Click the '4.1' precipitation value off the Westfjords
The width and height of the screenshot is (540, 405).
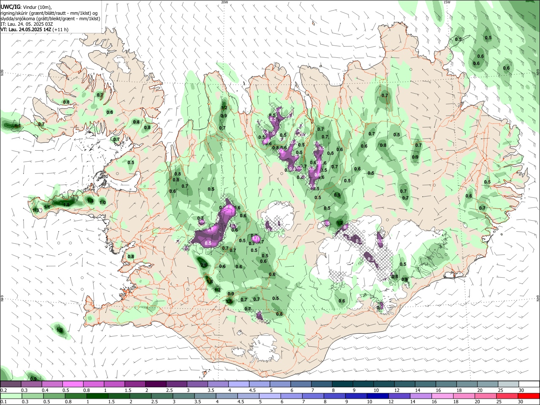18,126
